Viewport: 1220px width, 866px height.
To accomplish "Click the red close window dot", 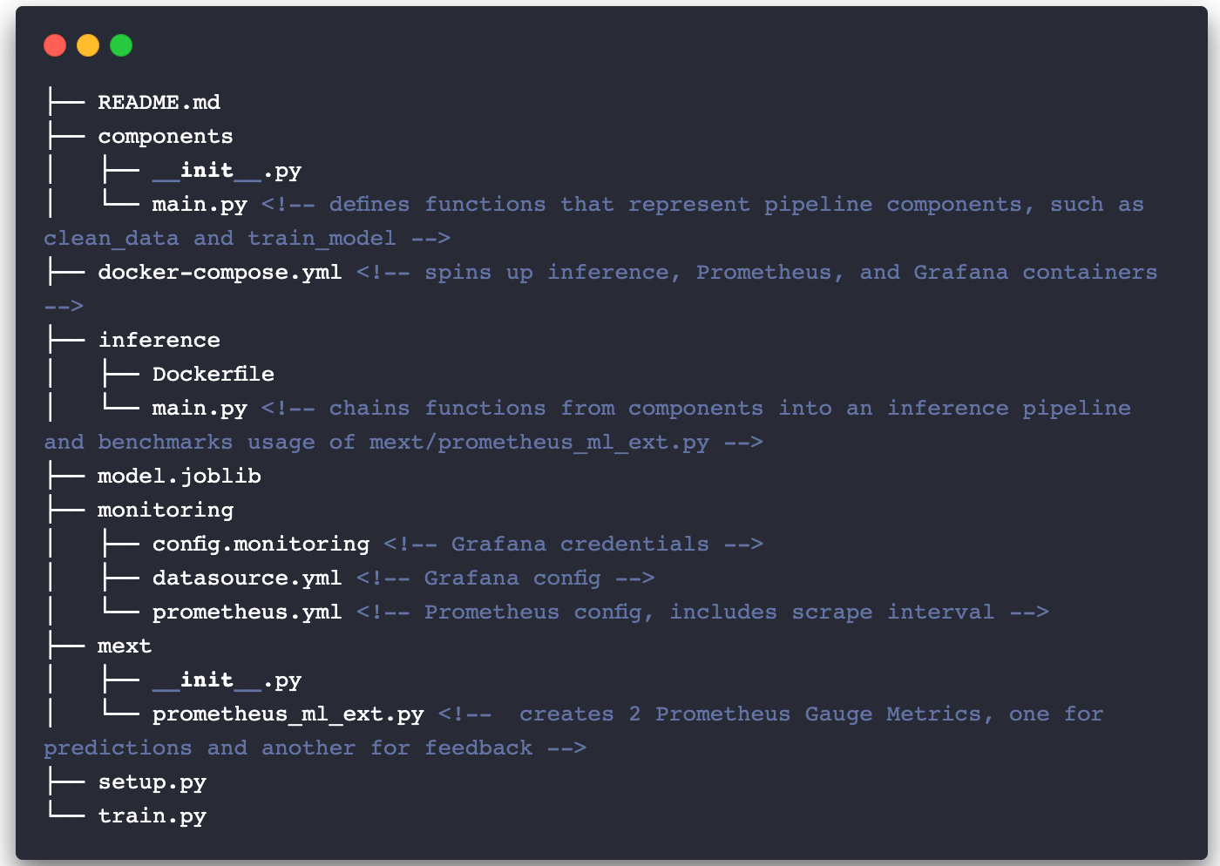I will pos(55,45).
